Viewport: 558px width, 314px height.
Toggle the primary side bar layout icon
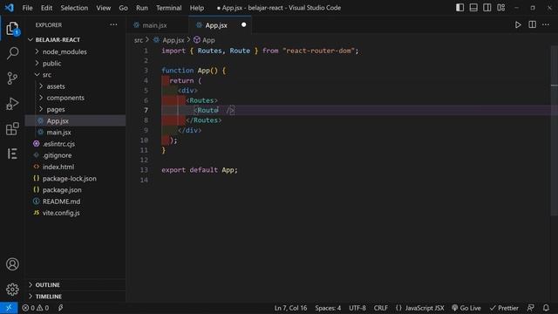tap(459, 8)
